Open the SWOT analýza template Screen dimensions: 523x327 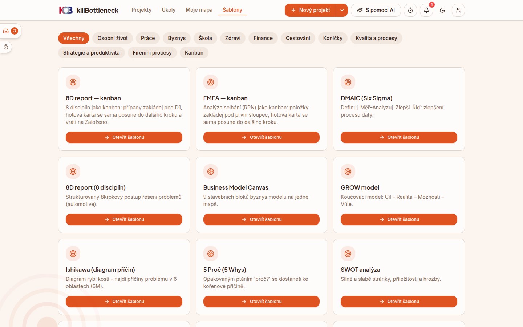[399, 302]
